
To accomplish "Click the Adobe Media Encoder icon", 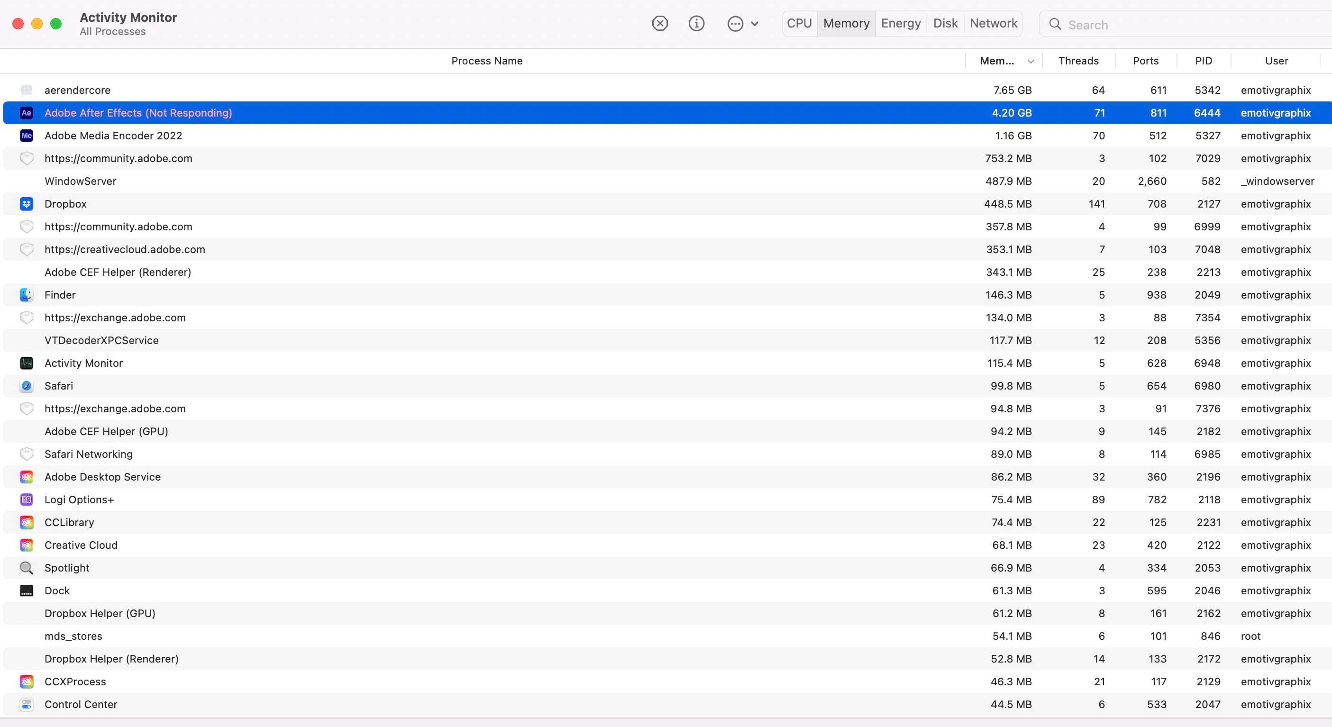I will click(x=27, y=136).
